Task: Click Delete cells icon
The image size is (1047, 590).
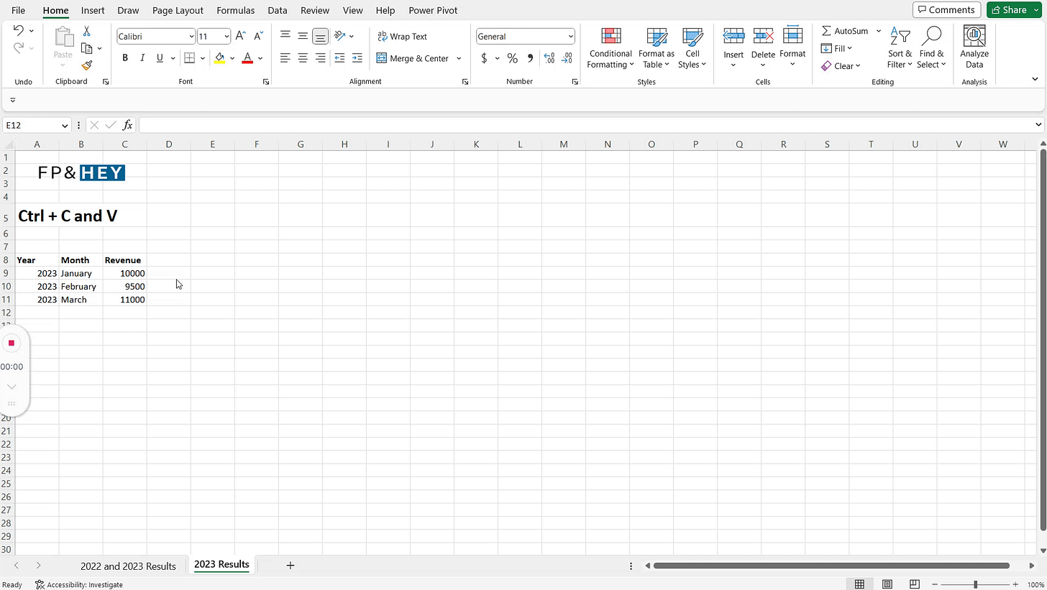Action: point(763,36)
